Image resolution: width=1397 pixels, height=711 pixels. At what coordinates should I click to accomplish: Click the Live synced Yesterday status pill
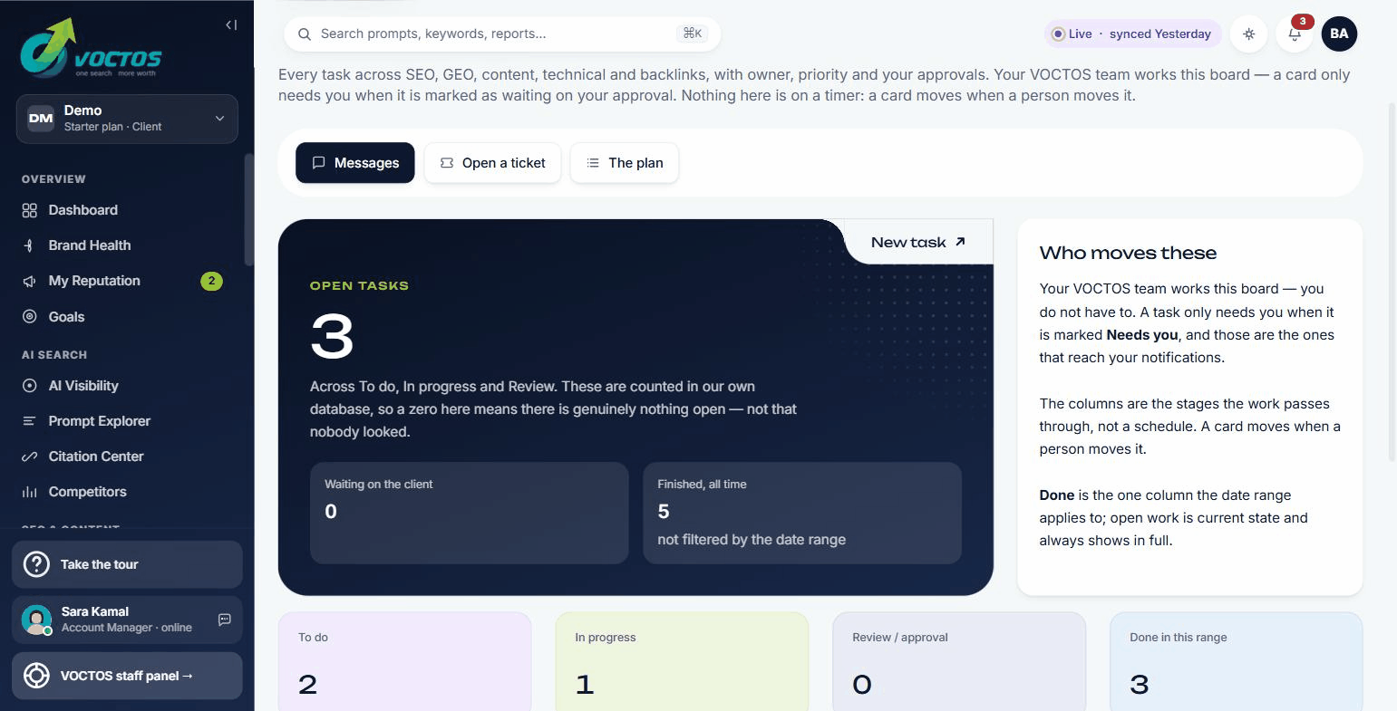coord(1132,34)
